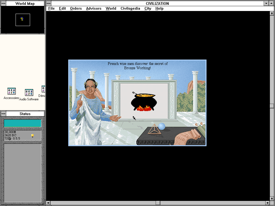Screen dimensions: 275x206
Task: Open the Accessoires program group icon
Action: [x=12, y=91]
